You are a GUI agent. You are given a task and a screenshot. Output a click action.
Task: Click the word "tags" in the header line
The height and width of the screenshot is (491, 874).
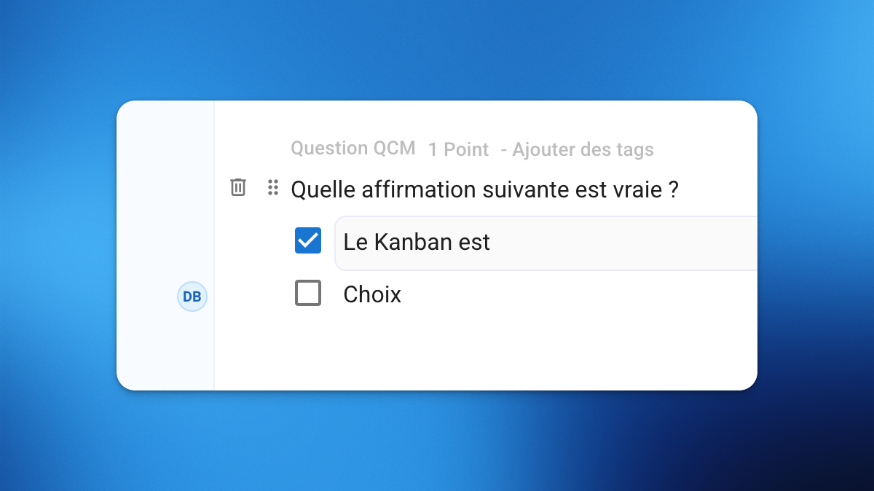[x=634, y=149]
